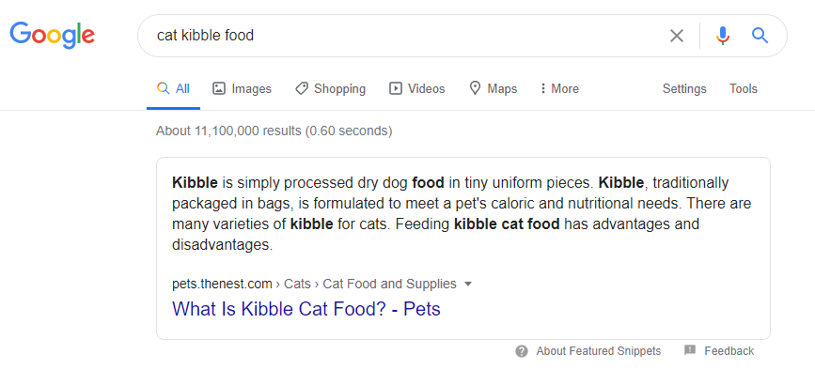
Task: Click the Images tab picture icon
Action: pyautogui.click(x=219, y=88)
